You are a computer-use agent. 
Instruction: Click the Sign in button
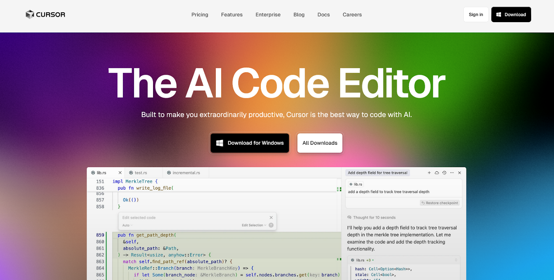pos(476,15)
